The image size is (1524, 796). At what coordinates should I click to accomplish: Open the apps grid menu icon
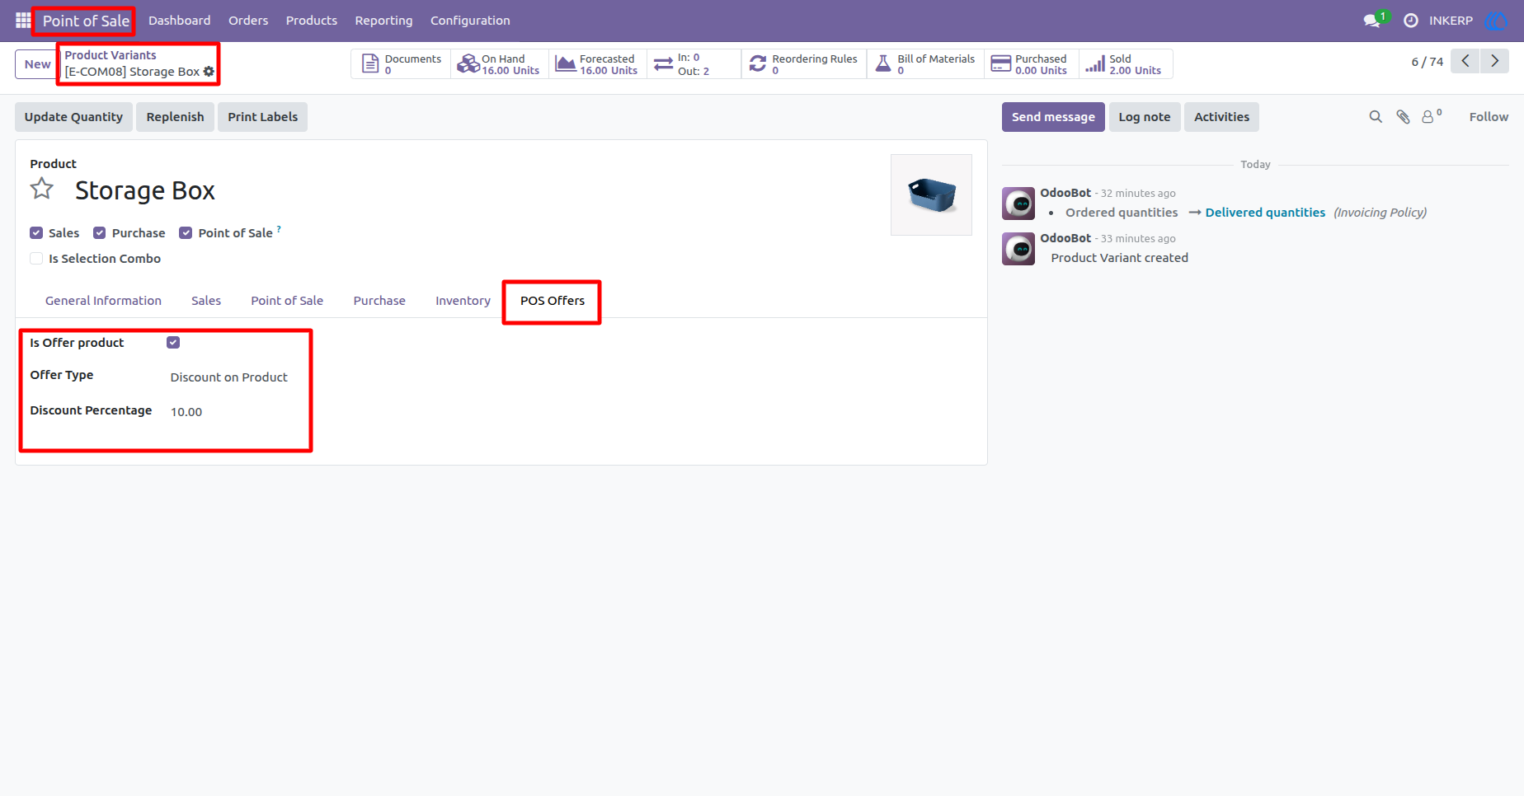coord(23,20)
